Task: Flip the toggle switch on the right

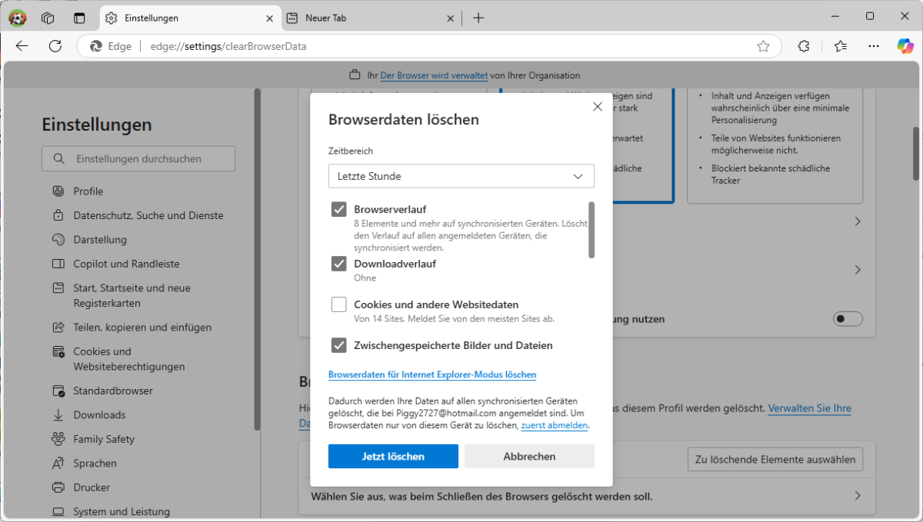Action: tap(848, 318)
